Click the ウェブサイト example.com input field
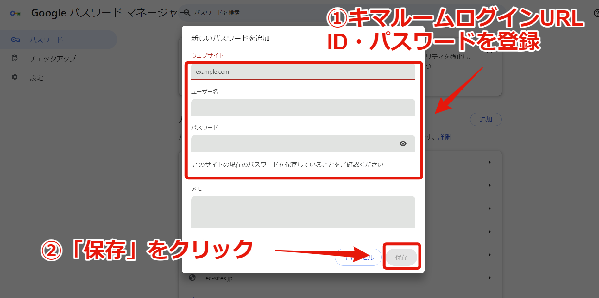 [303, 72]
